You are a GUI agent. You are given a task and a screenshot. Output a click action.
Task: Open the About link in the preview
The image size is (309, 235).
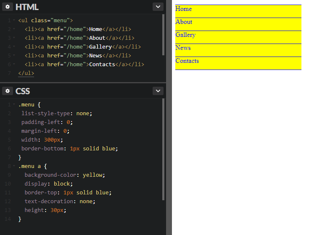[x=184, y=22]
